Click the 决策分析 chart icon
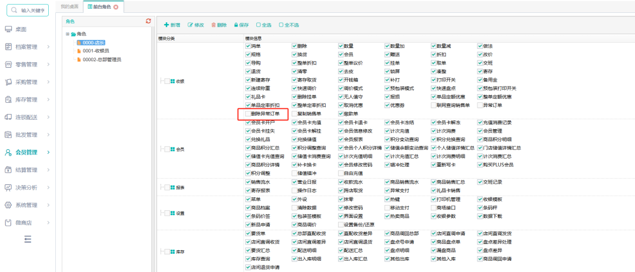 coord(8,187)
